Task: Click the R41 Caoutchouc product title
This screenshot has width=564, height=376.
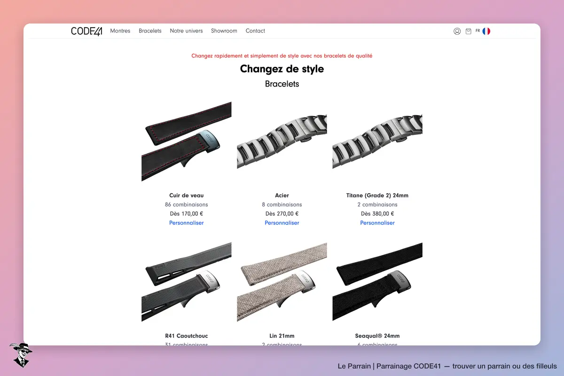Action: (187, 336)
